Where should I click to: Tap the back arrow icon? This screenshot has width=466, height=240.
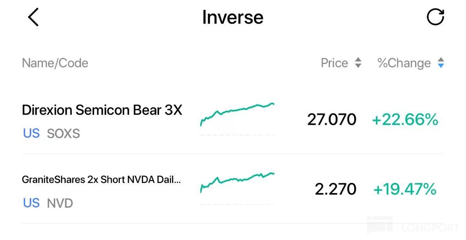[33, 18]
